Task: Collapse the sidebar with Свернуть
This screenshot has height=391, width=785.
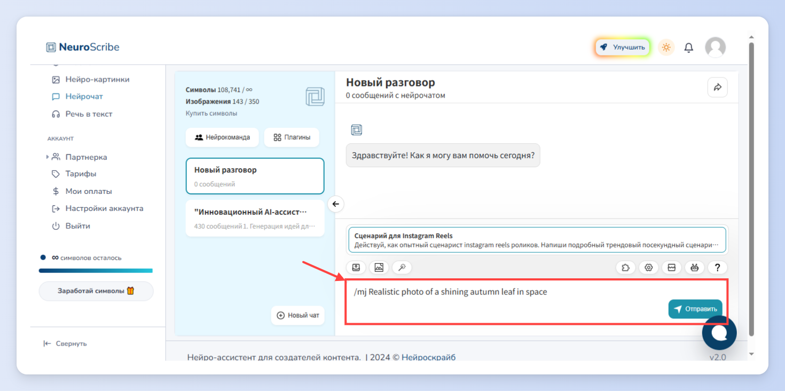Action: point(65,343)
